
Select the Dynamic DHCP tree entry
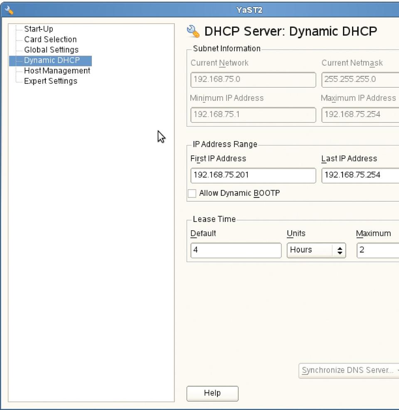point(52,60)
